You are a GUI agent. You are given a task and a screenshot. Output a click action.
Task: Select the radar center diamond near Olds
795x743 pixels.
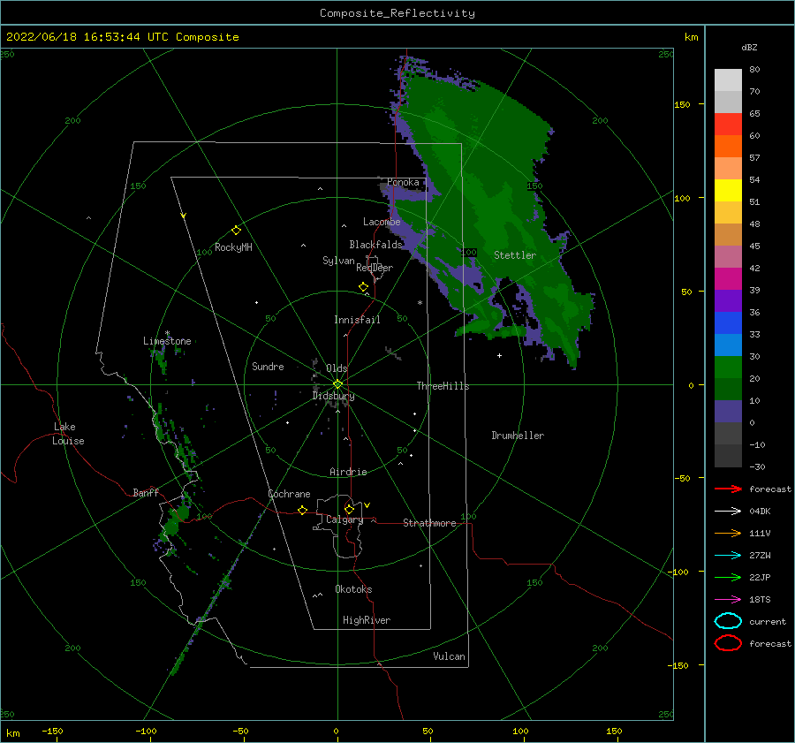tap(337, 384)
